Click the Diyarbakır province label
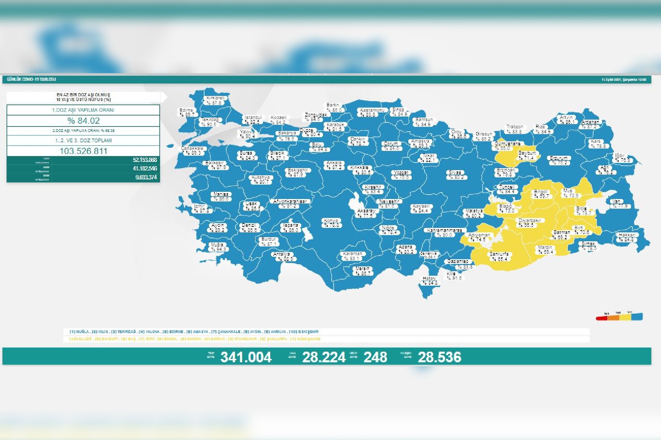 point(530,223)
